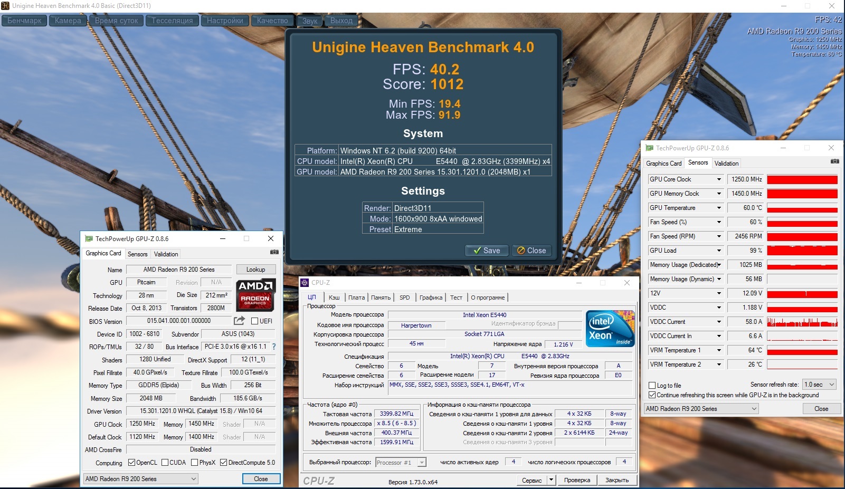Open the Настройки menu

click(225, 21)
